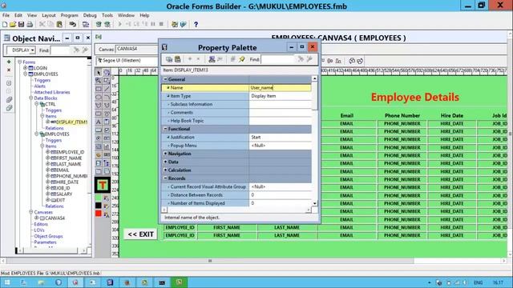Click the Copy Properties icon in Property Palette

[x=169, y=59]
